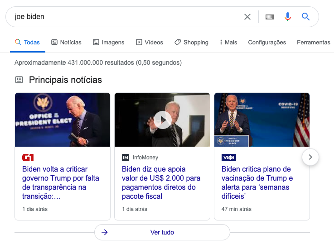Click the Ver tudo button
Image resolution: width=334 pixels, height=249 pixels.
pos(162,232)
